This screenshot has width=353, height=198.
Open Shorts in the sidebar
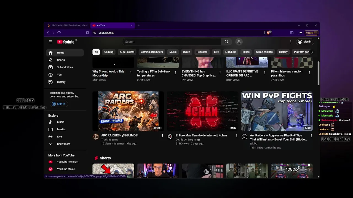pos(65,60)
